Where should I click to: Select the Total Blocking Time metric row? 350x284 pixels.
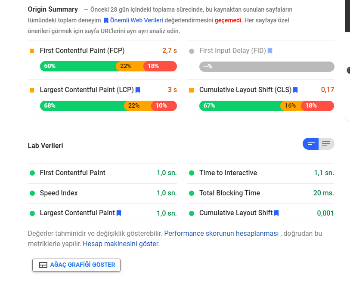[261, 193]
